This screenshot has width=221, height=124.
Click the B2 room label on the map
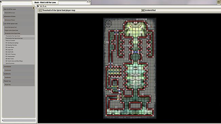143,94
